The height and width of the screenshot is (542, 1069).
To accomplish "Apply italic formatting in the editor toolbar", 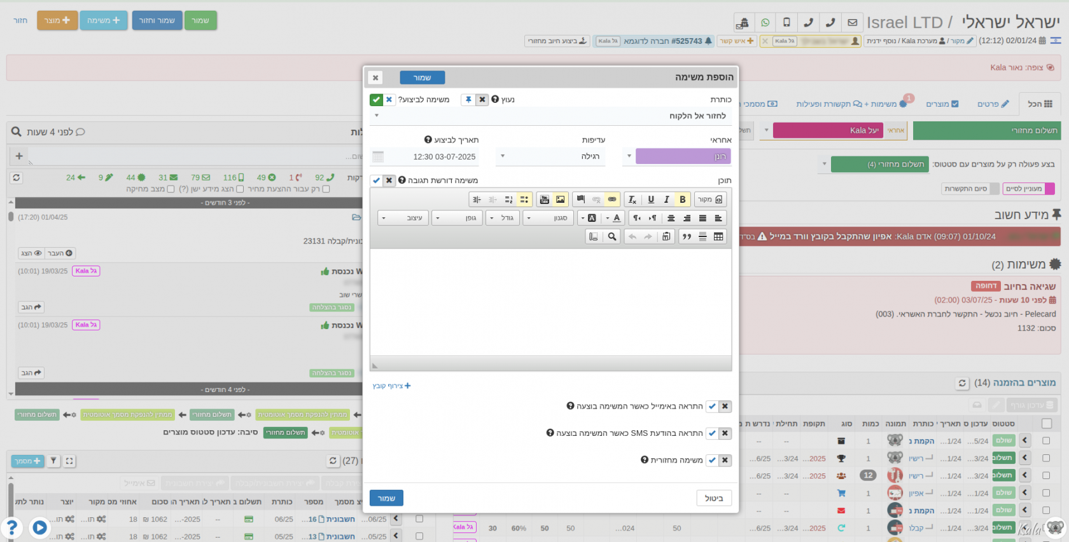I will (x=666, y=200).
